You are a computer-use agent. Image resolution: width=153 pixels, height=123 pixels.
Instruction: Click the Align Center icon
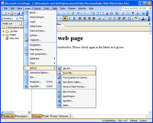(84, 19)
